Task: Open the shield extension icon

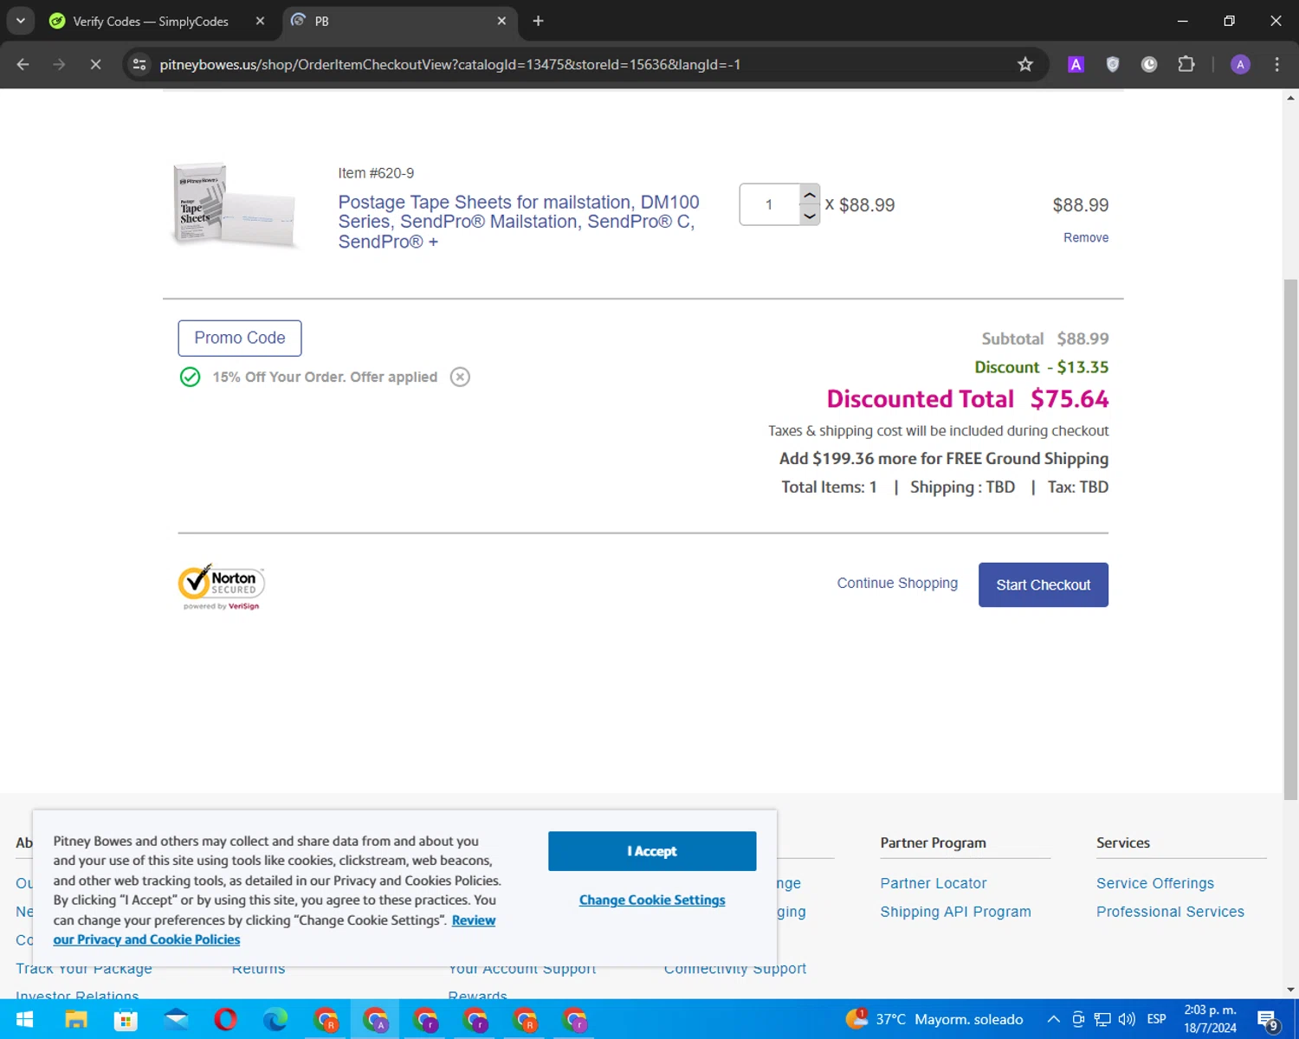Action: click(x=1113, y=64)
